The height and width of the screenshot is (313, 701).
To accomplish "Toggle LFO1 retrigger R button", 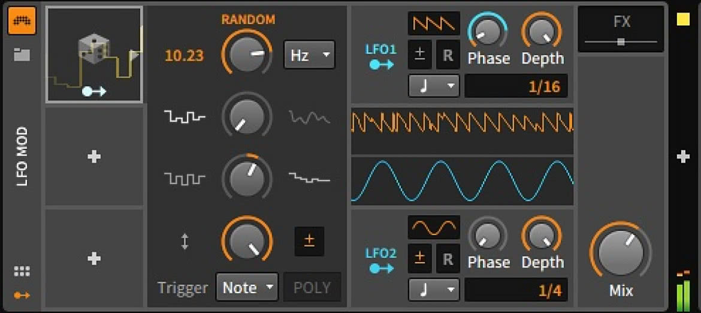I will tap(448, 55).
